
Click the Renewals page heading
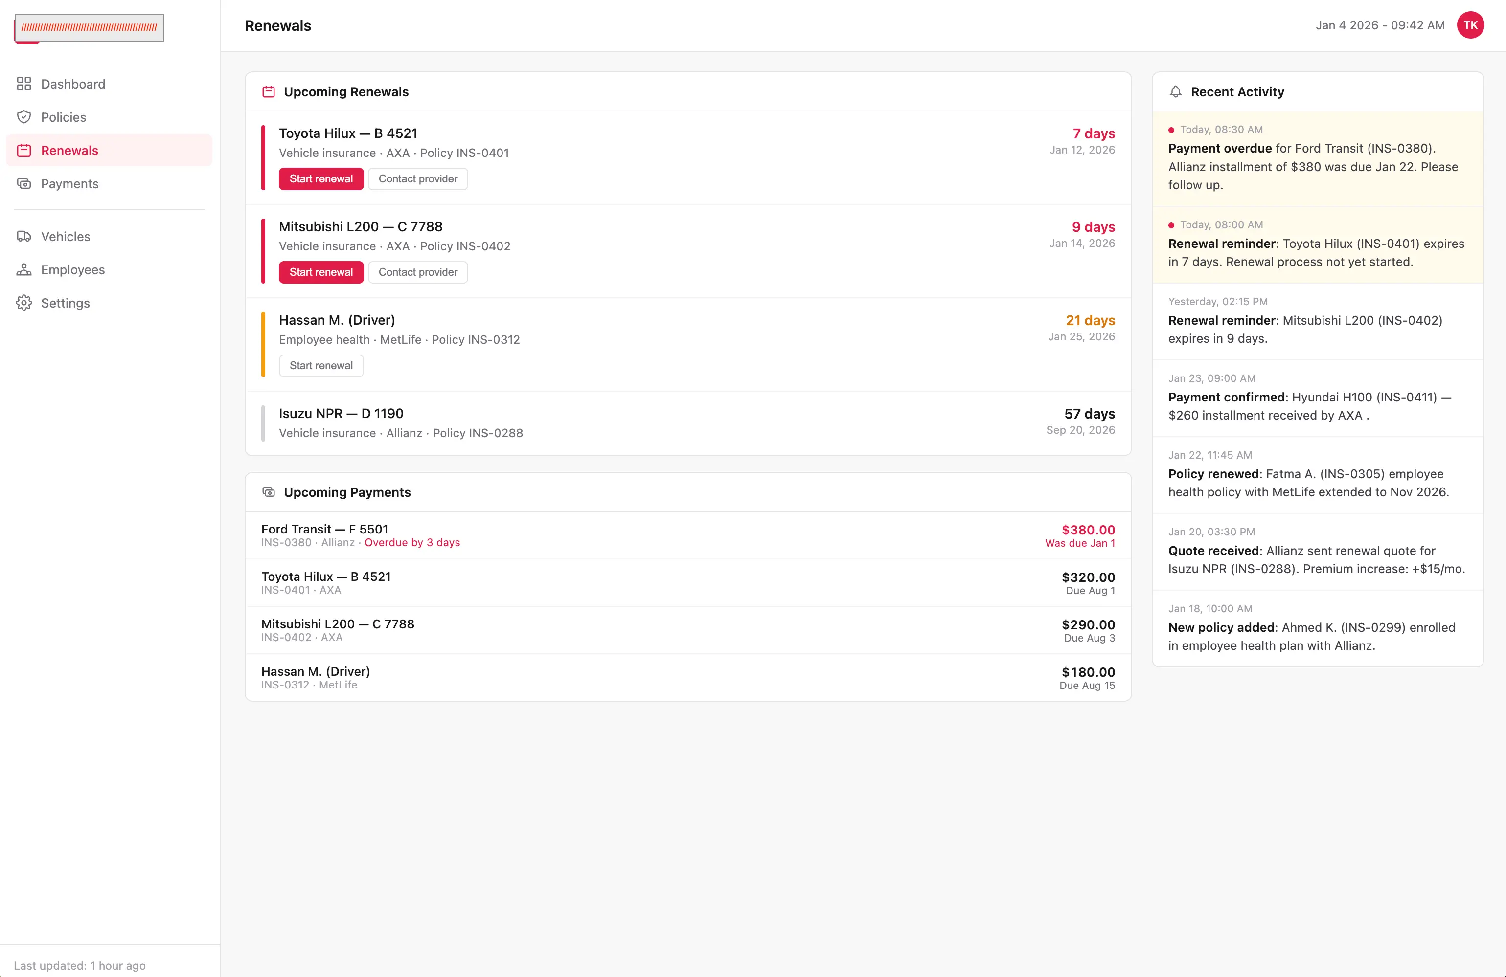point(278,26)
